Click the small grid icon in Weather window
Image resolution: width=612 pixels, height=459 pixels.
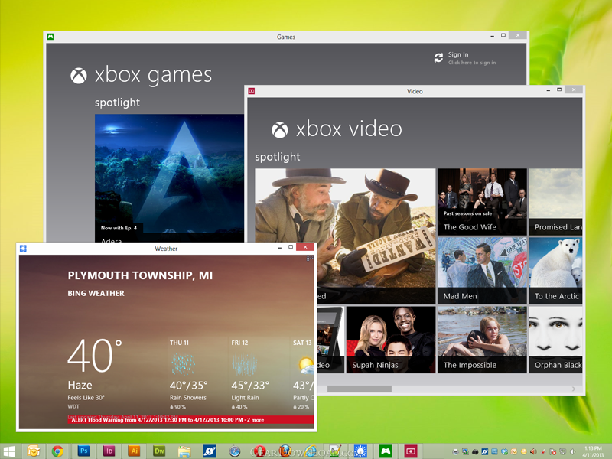(x=310, y=258)
